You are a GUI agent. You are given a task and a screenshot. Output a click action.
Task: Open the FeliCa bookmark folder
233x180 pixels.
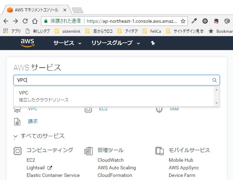[152, 31]
